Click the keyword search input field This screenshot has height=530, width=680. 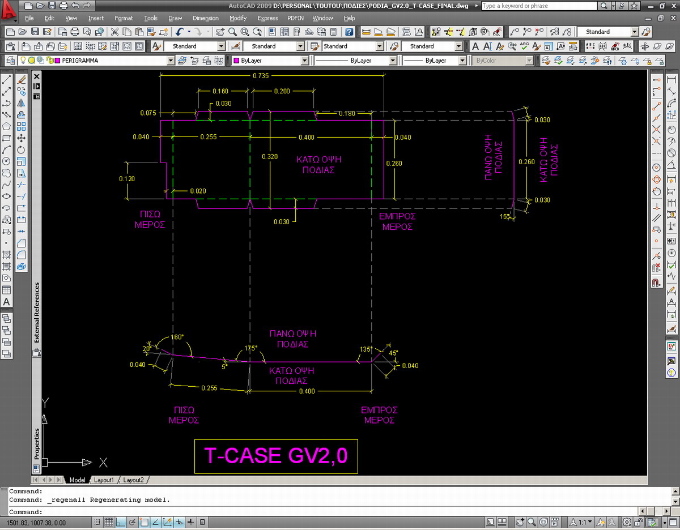(x=539, y=6)
